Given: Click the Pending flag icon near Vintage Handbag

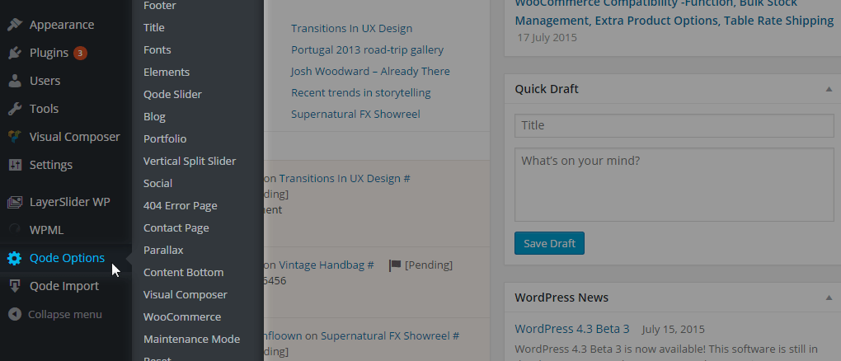Looking at the screenshot, I should [395, 265].
